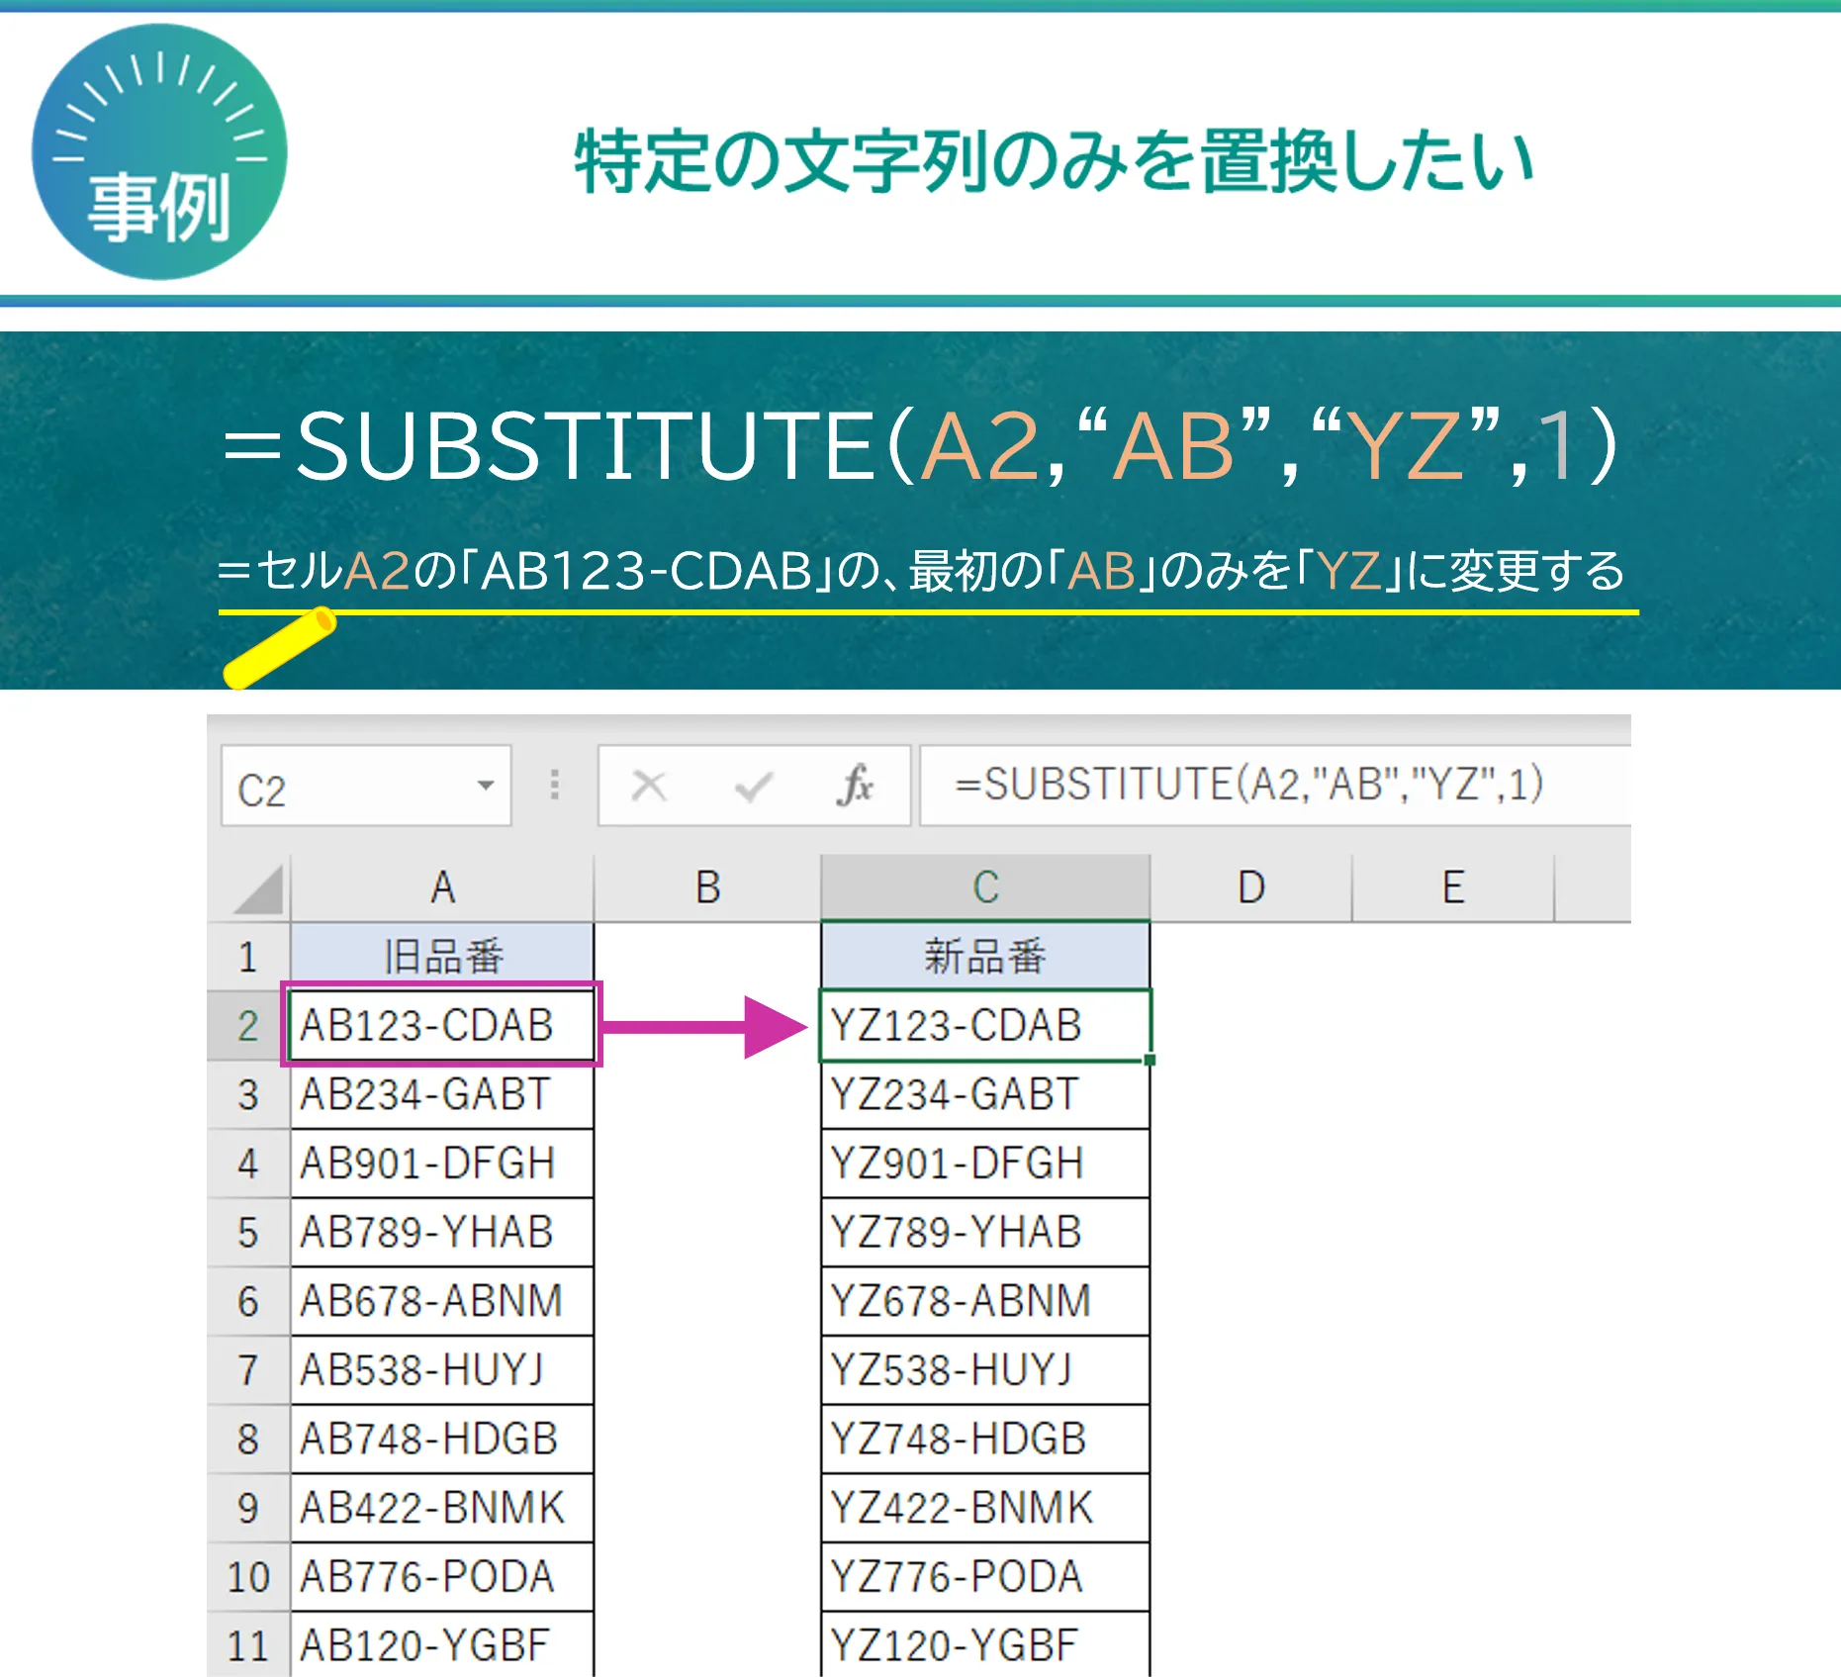This screenshot has width=1841, height=1677.
Task: Select column C header
Action: coord(985,887)
